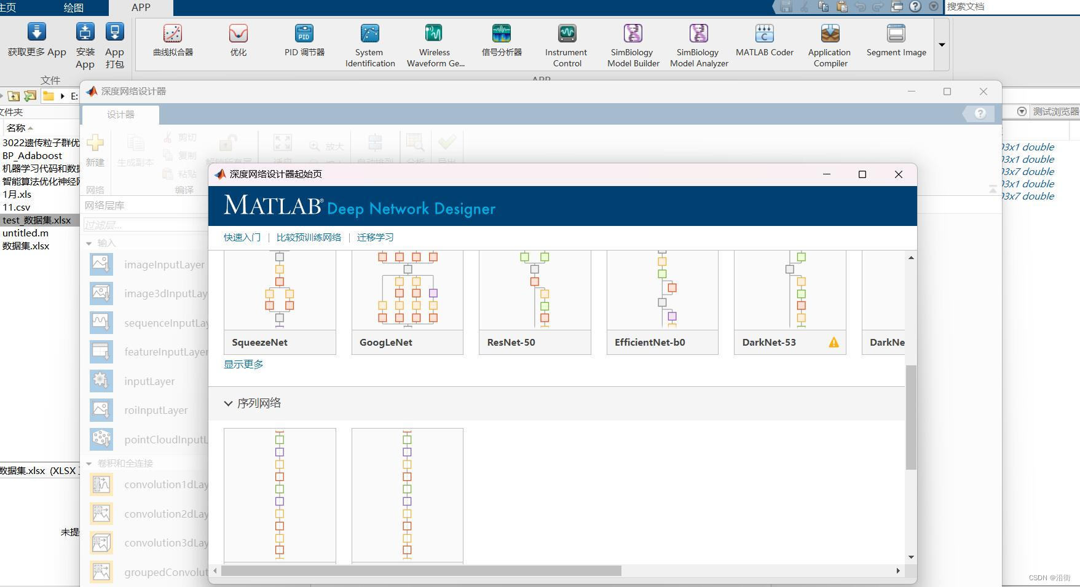Select test_数据集.xlsx in file list

point(37,220)
